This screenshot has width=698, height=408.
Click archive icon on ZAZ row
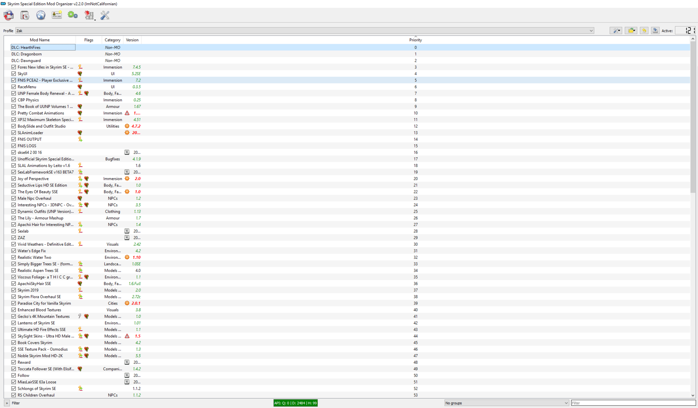pyautogui.click(x=127, y=238)
